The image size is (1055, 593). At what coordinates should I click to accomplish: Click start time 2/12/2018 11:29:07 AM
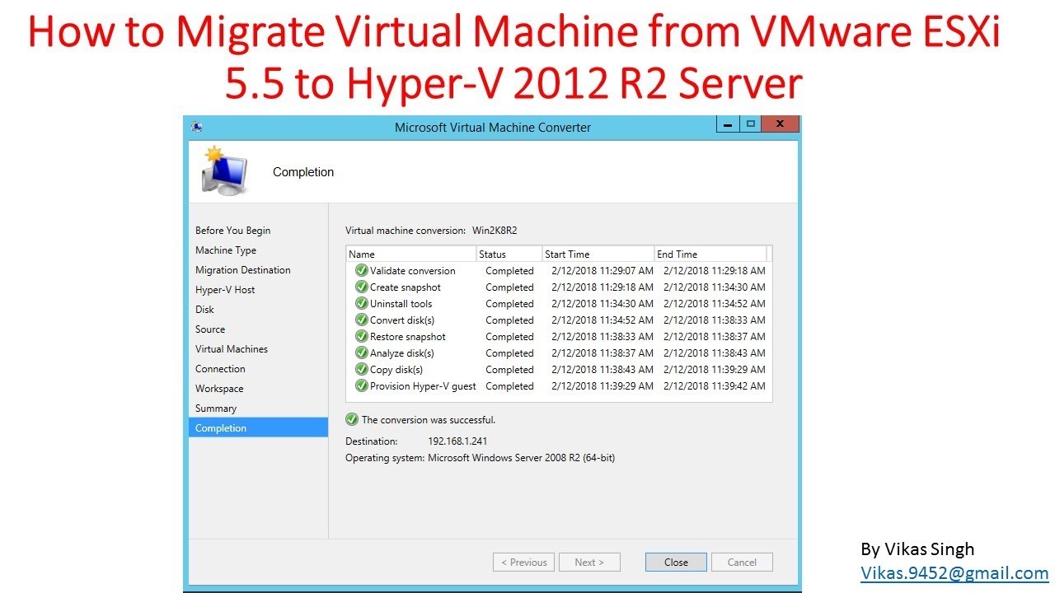(x=603, y=271)
